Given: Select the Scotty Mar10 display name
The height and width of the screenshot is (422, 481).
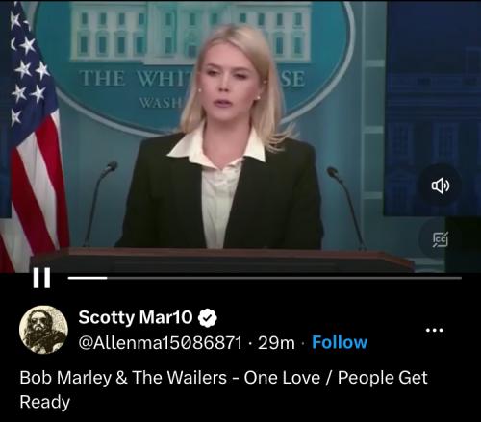Looking at the screenshot, I should tap(136, 317).
